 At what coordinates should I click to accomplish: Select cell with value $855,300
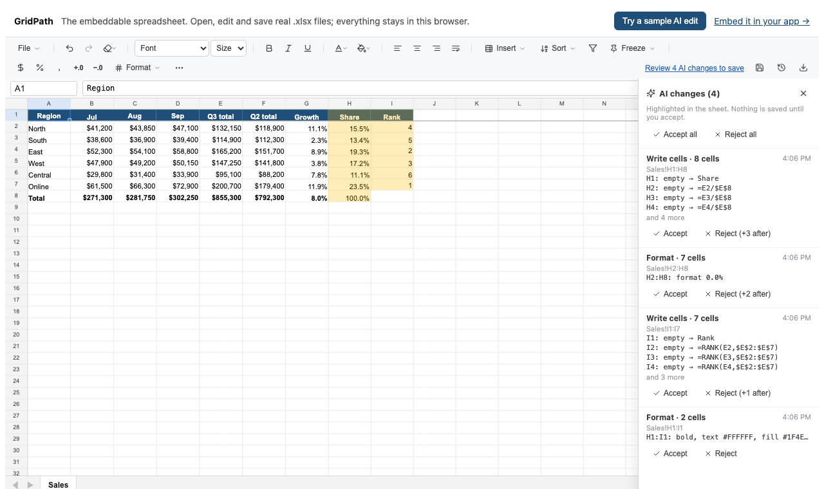click(221, 198)
